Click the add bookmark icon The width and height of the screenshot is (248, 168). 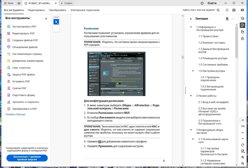pos(227,19)
